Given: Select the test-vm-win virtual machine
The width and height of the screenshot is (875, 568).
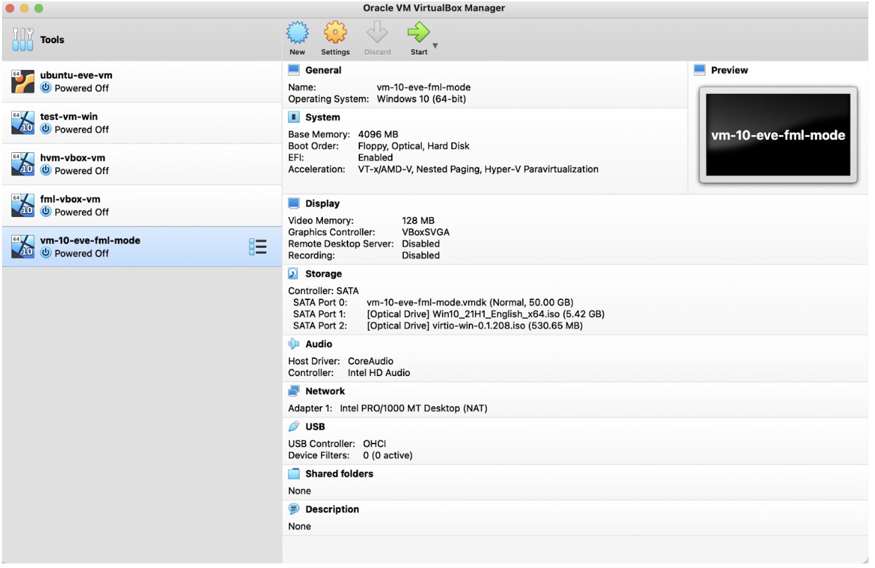Looking at the screenshot, I should click(99, 122).
